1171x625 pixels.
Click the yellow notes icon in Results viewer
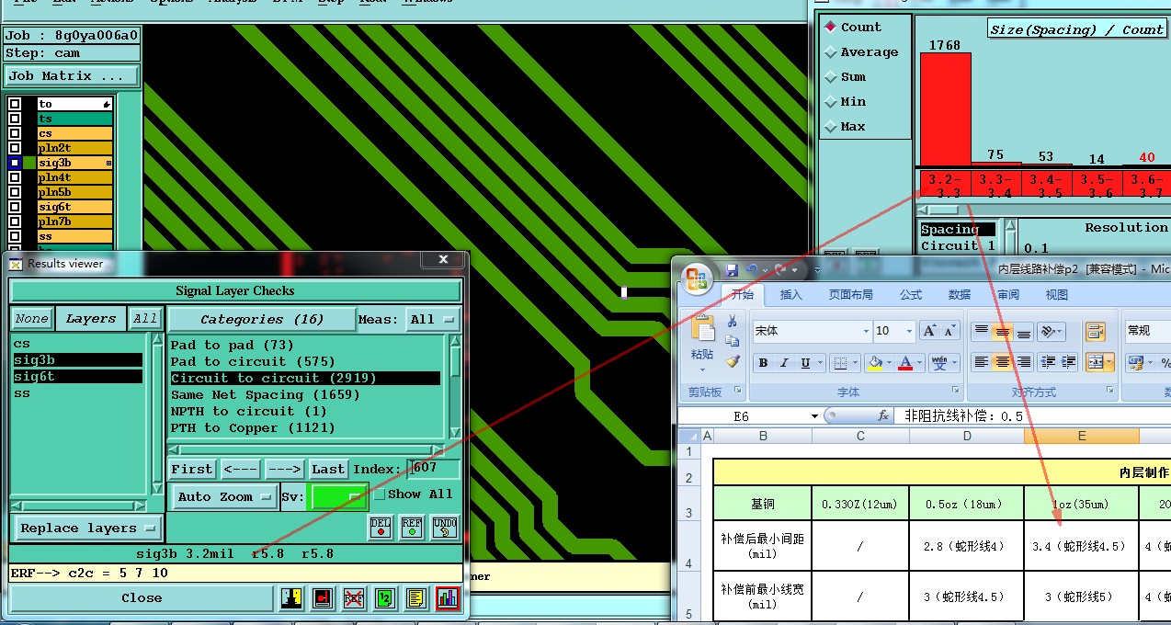click(415, 598)
